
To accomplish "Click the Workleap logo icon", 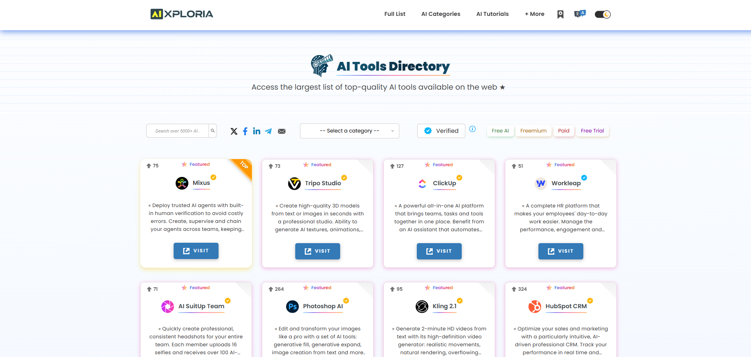I will coord(541,184).
